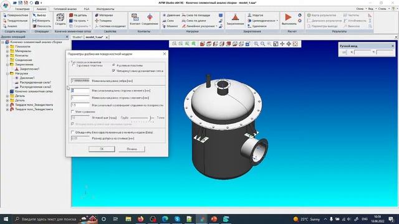Open the Материал property tool
399x224 pixels.
pyautogui.click(x=104, y=15)
